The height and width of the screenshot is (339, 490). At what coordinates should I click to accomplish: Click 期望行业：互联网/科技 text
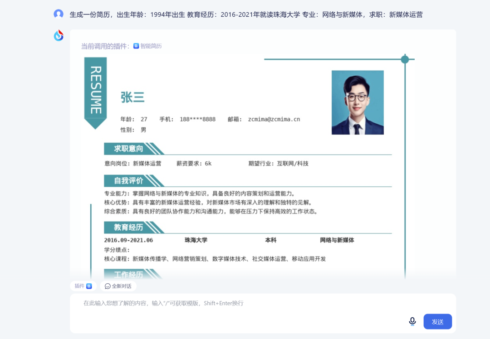[x=279, y=164]
